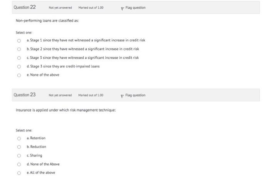
Task: Select radio option b. Stage 2
Action: pyautogui.click(x=18, y=49)
